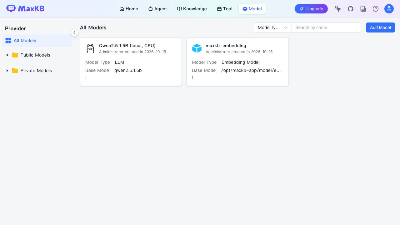Viewport: 400px width, 225px height.
Task: Switch to the Tool tab
Action: [x=225, y=9]
